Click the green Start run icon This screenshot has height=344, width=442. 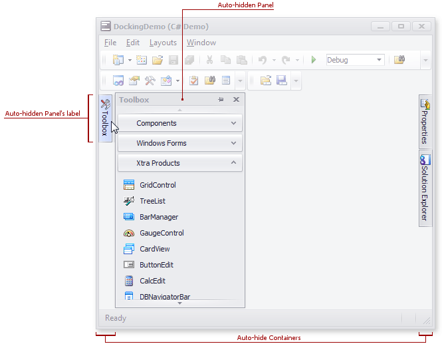coord(314,60)
